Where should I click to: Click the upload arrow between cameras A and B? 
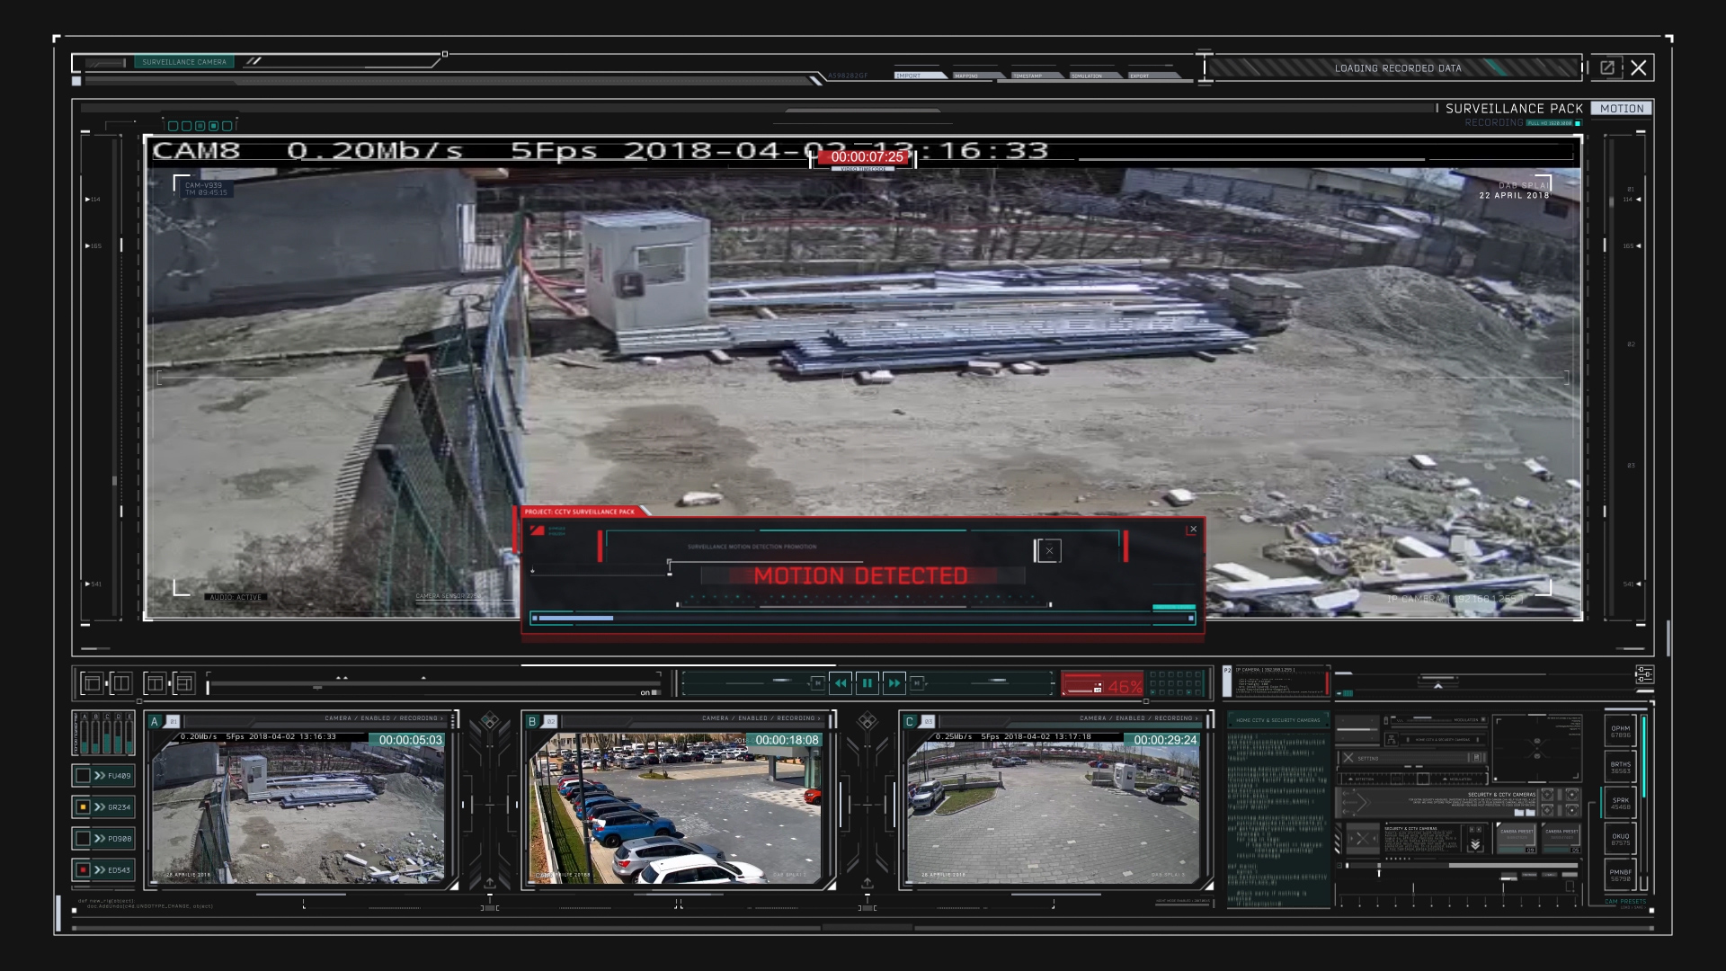click(489, 883)
